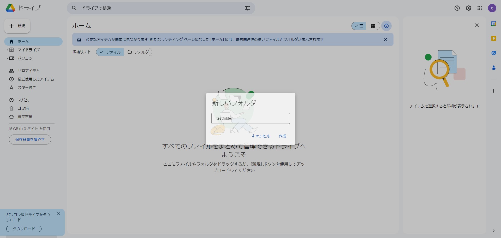501x238 pixels.
Task: Open Google Keep in the side panel
Action: [x=493, y=38]
